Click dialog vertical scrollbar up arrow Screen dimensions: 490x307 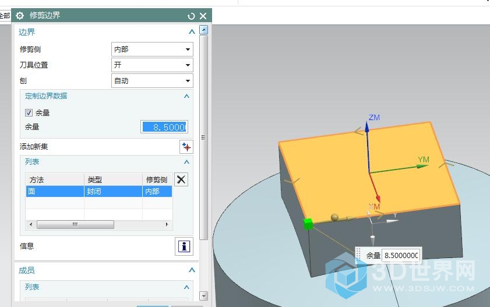pos(203,30)
